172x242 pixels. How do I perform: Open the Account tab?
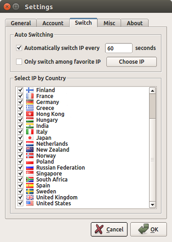tap(53, 23)
